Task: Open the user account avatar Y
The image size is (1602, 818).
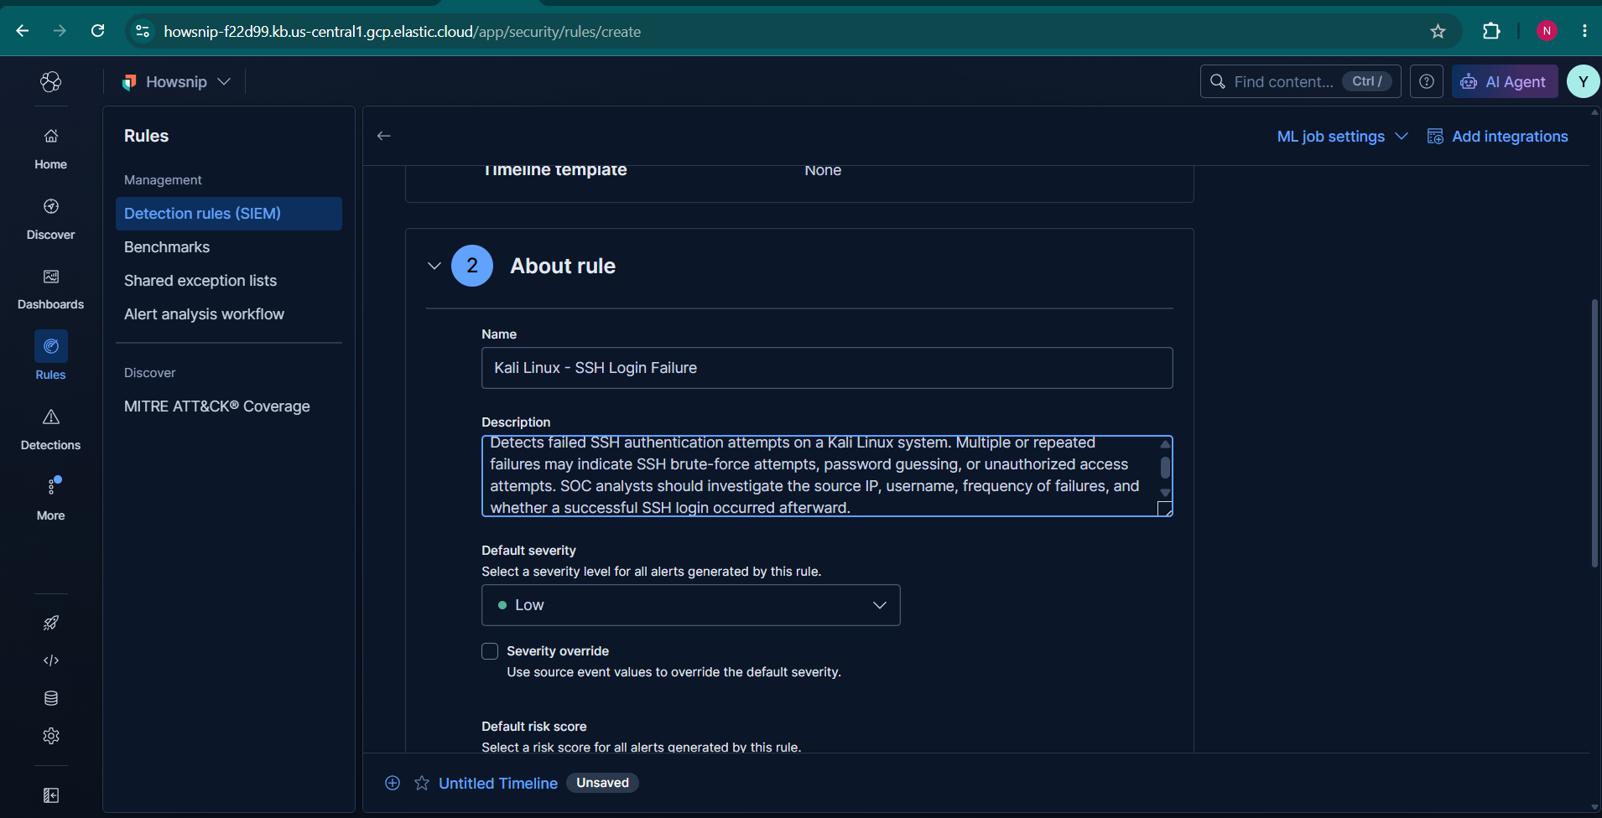Action: coord(1584,81)
